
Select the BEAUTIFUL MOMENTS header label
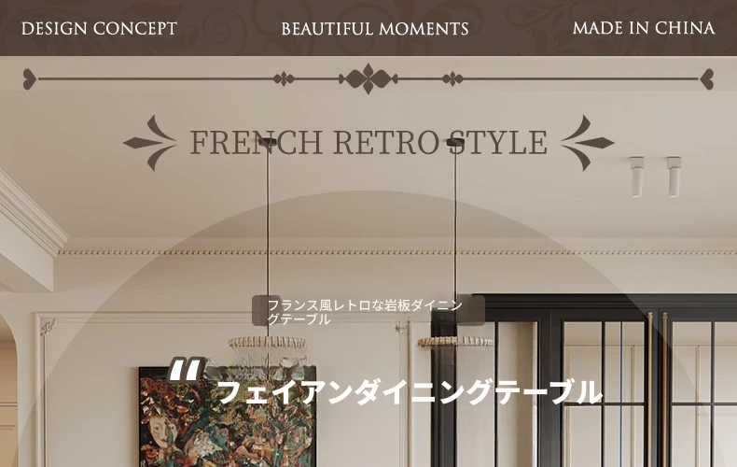click(x=375, y=29)
